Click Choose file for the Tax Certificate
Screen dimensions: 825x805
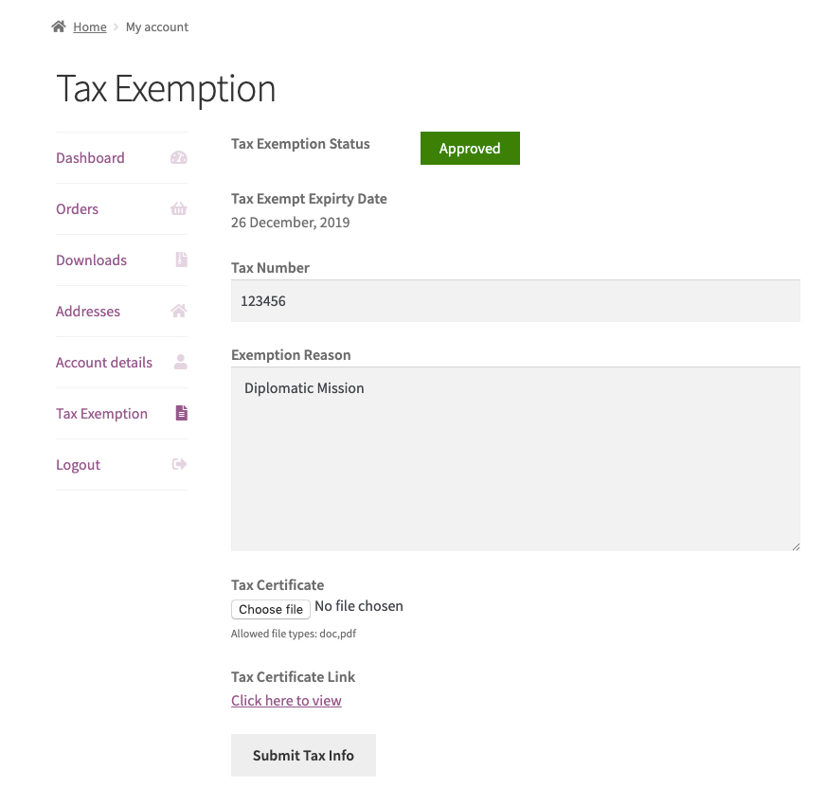tap(270, 609)
